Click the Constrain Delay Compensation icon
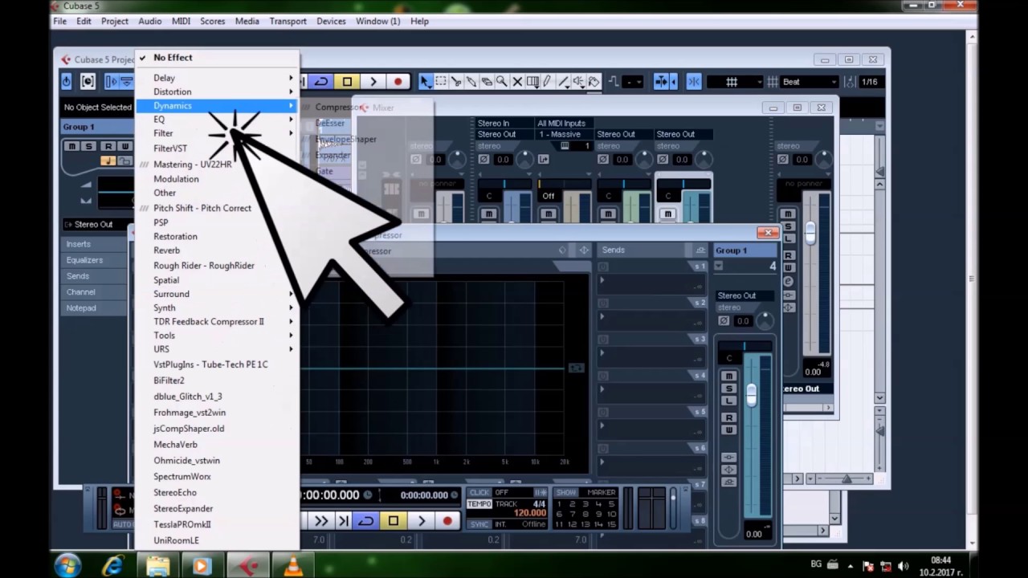The width and height of the screenshot is (1028, 578). [88, 81]
